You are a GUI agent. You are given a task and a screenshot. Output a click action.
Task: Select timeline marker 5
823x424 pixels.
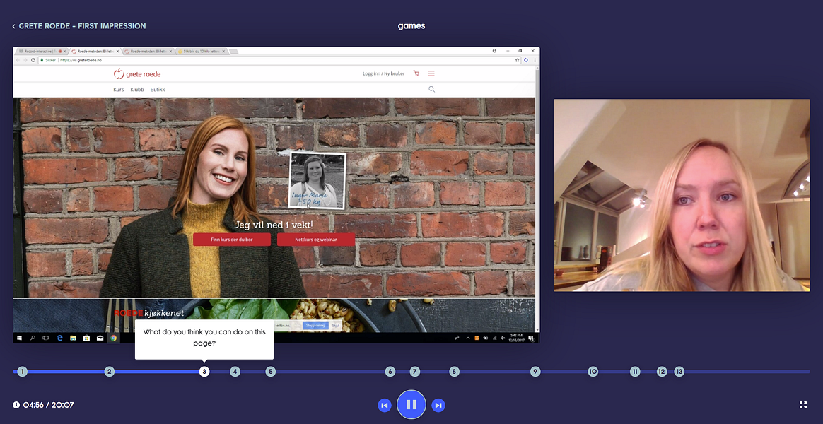(270, 372)
